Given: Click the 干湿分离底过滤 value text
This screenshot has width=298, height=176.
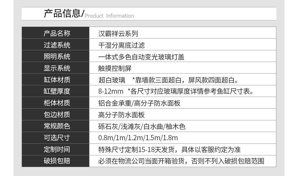Looking at the screenshot, I should (x=121, y=45).
